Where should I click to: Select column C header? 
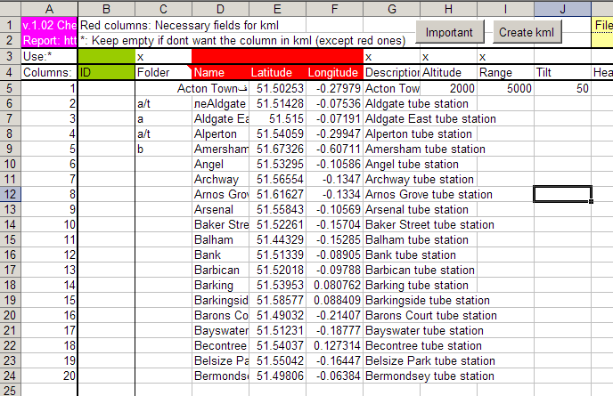click(163, 9)
